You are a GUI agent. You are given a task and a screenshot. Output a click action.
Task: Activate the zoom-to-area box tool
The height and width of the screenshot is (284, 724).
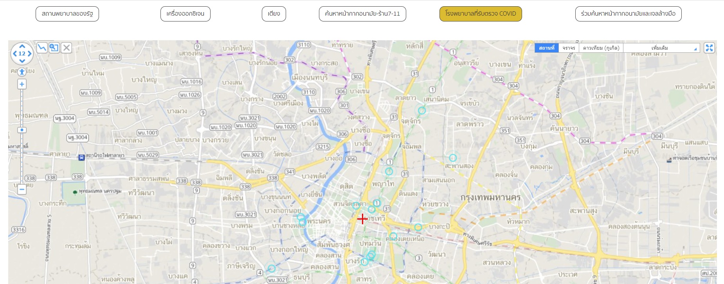pyautogui.click(x=54, y=48)
